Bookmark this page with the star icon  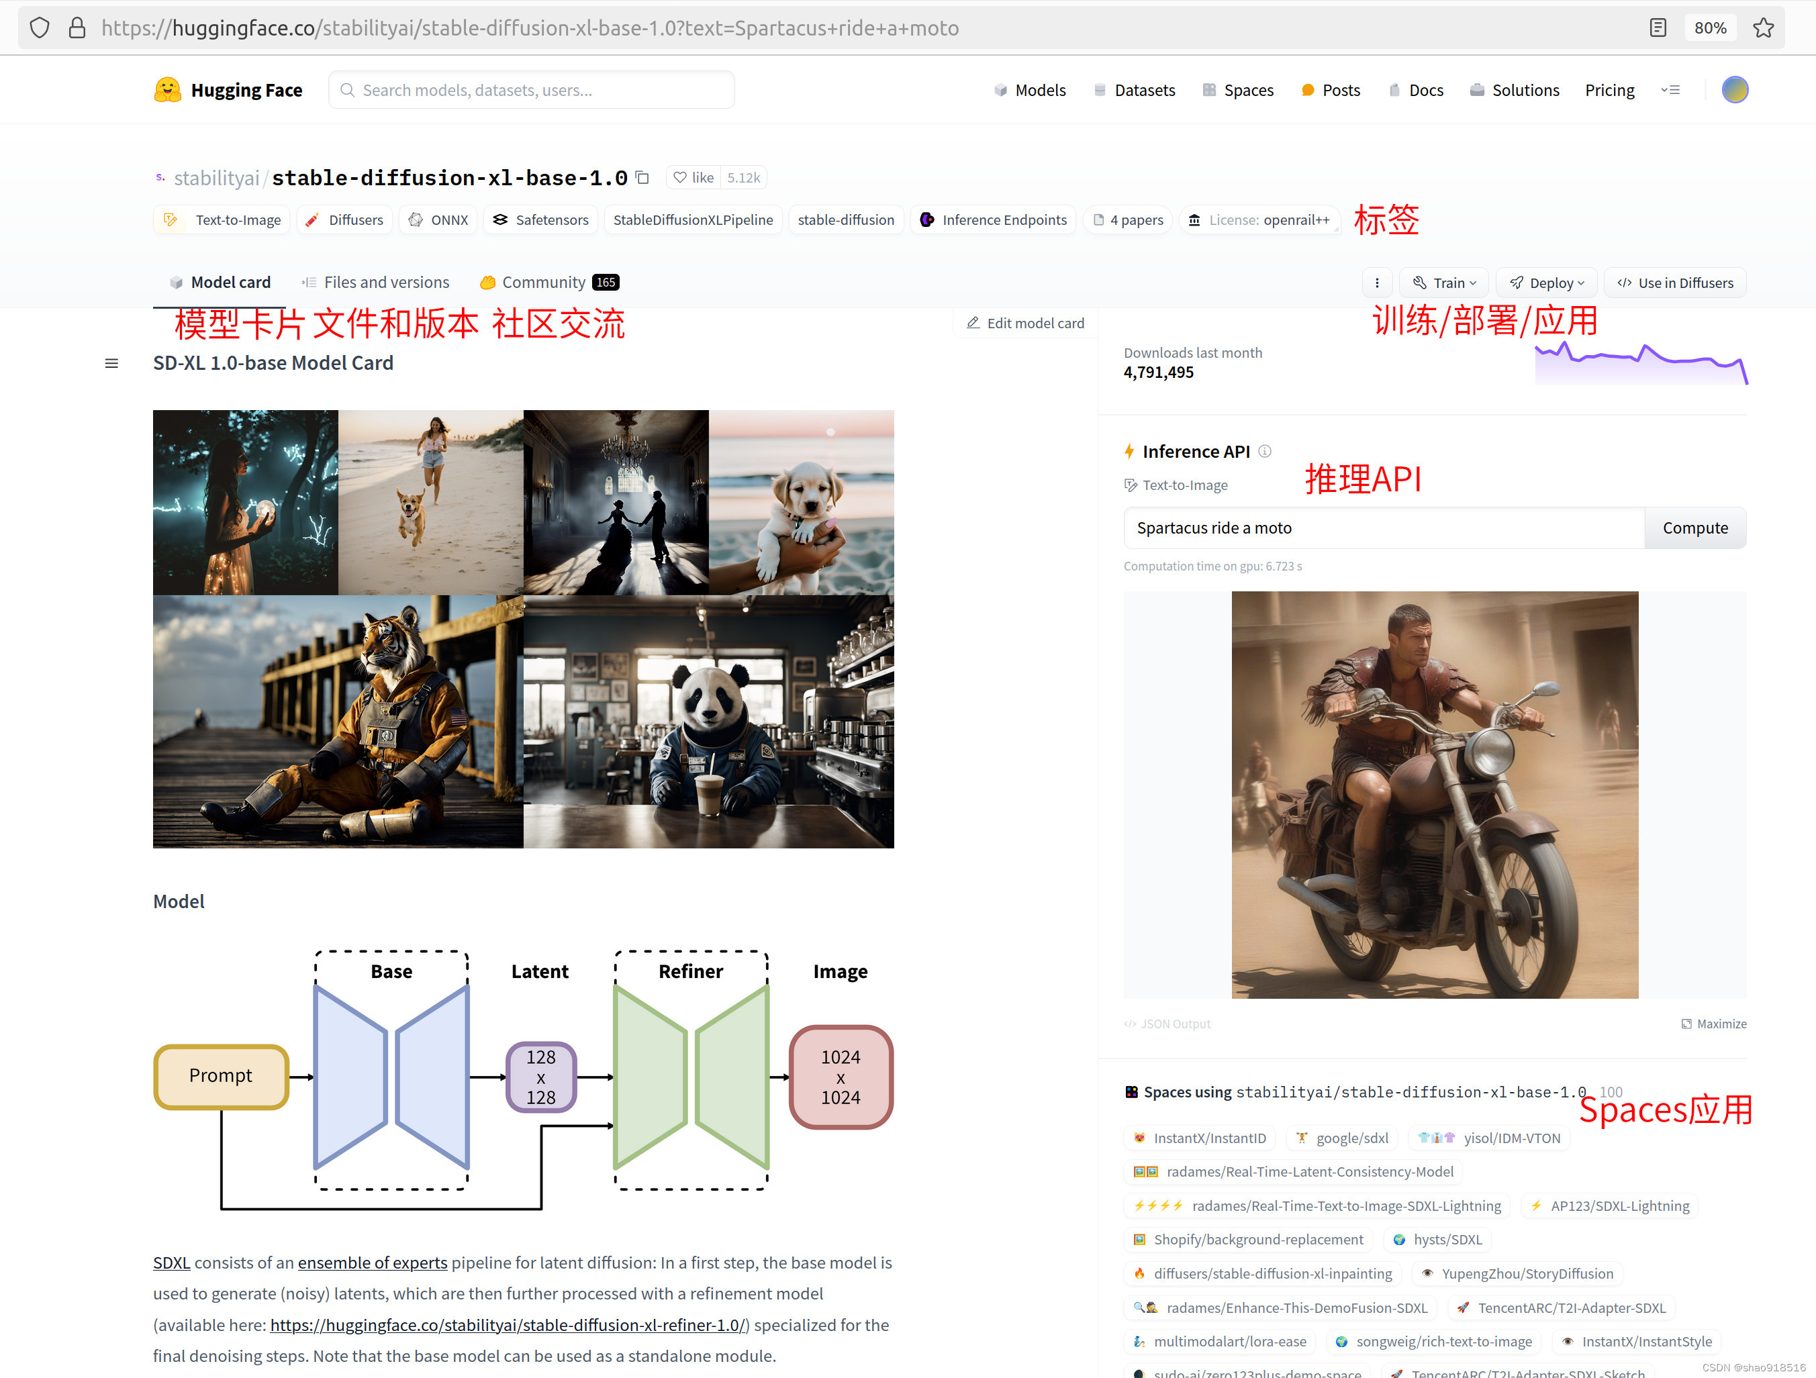click(x=1763, y=28)
